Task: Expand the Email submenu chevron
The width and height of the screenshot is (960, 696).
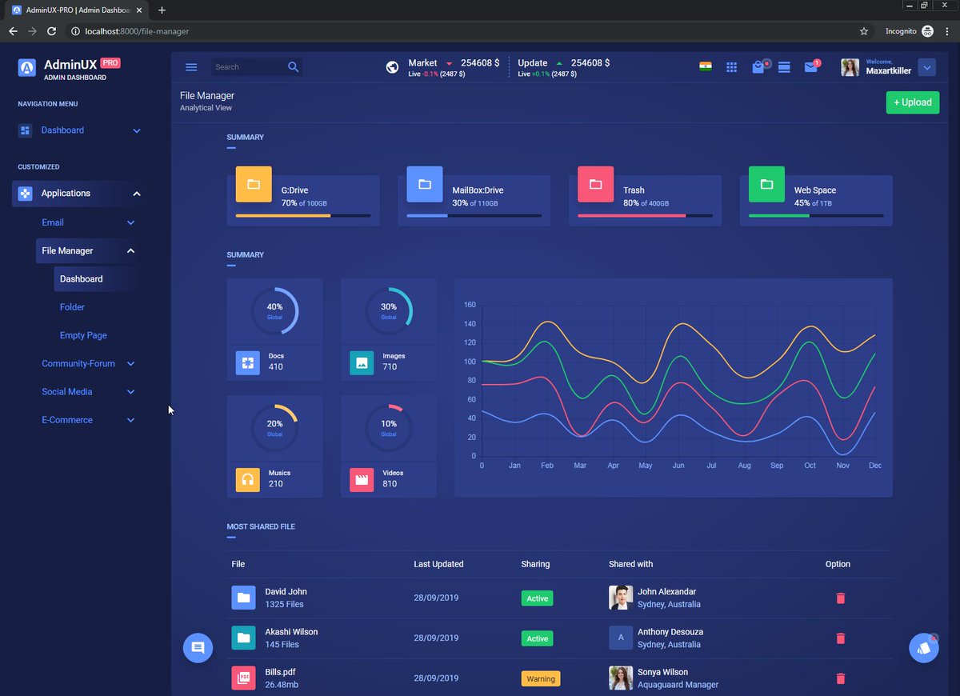Action: [130, 222]
